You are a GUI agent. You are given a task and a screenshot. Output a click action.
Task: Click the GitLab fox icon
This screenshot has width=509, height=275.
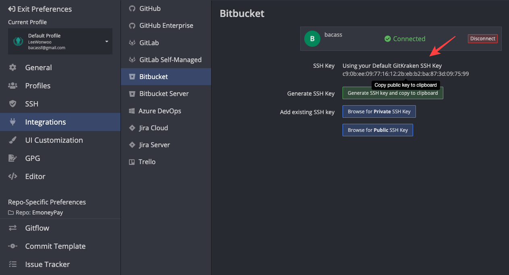point(132,42)
